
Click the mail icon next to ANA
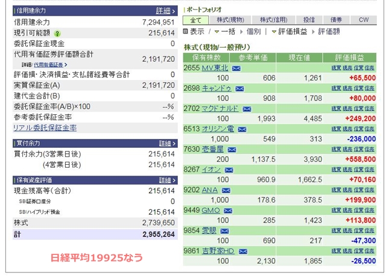(x=226, y=191)
